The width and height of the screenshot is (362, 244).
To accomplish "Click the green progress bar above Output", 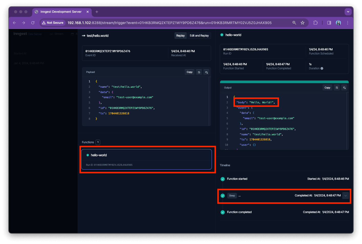I will pos(284,82).
